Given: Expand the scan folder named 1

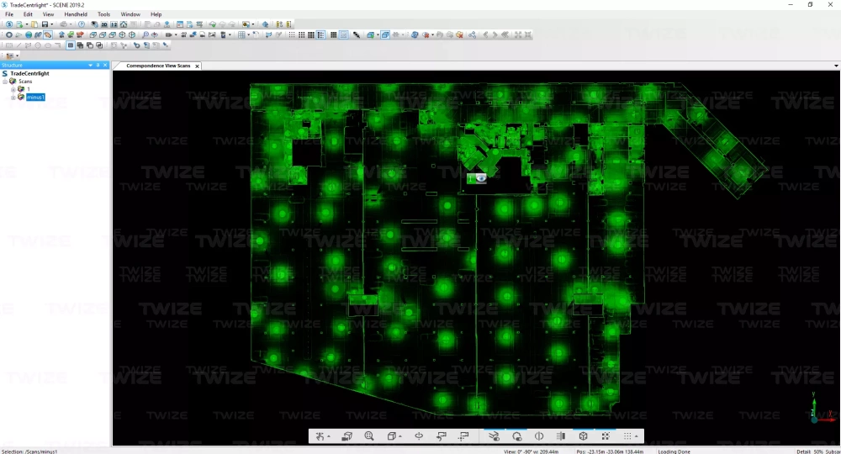Looking at the screenshot, I should (x=13, y=89).
